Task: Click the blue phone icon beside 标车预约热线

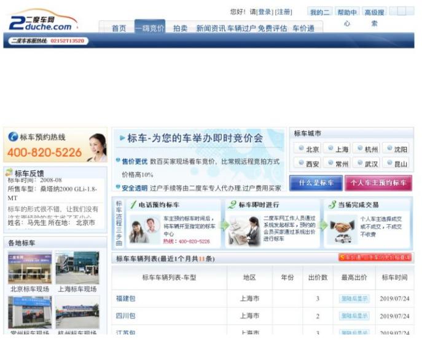Action: point(13,137)
